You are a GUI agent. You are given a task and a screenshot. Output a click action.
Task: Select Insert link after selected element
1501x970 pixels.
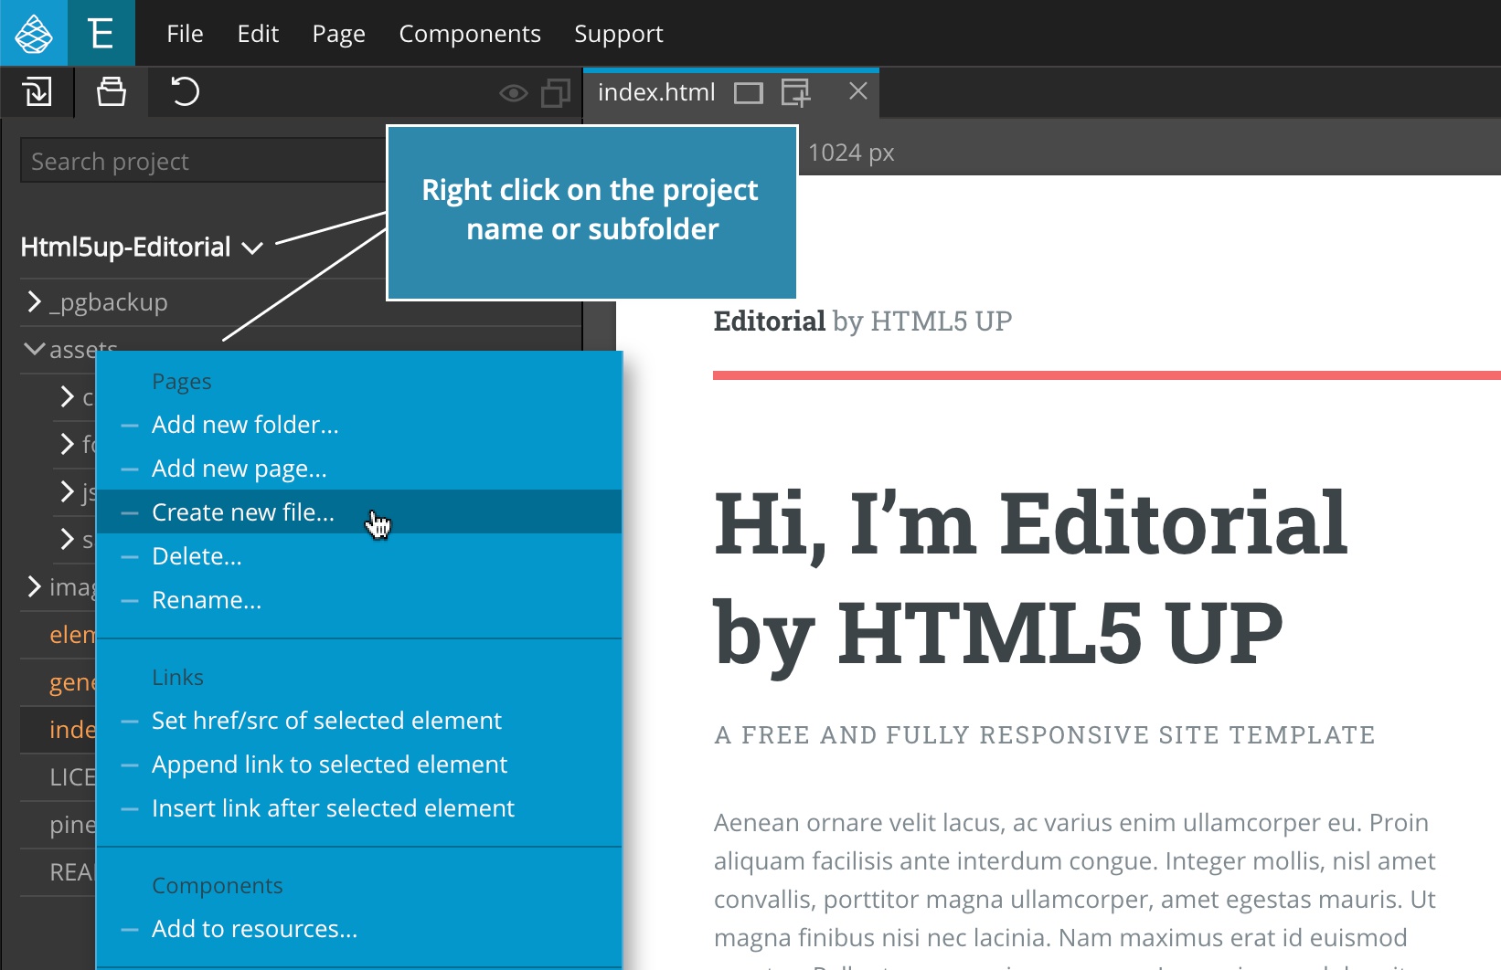(358, 808)
